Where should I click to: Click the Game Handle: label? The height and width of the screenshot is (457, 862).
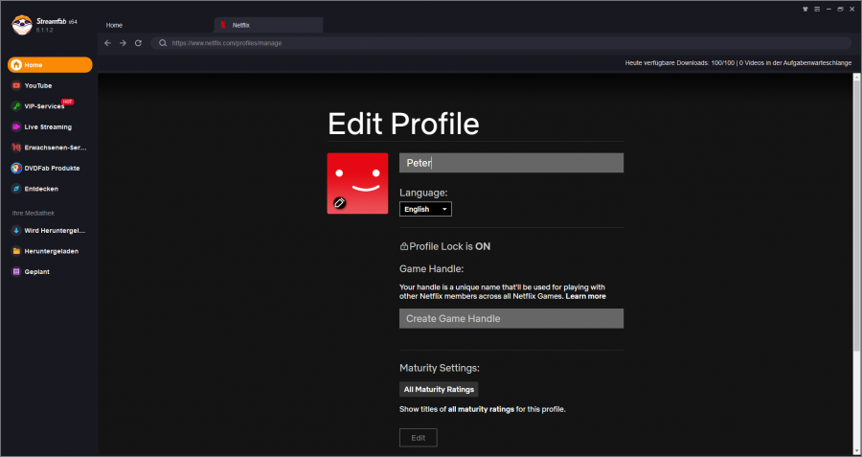(x=432, y=269)
